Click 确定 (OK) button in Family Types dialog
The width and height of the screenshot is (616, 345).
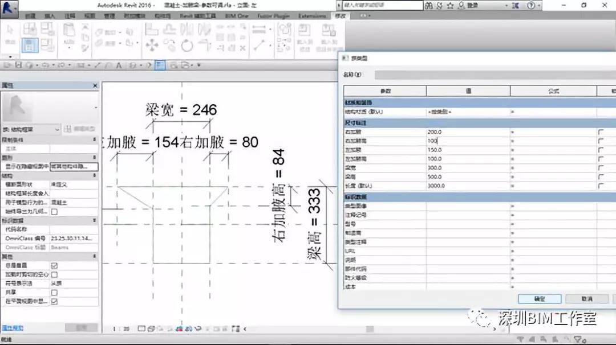(540, 299)
